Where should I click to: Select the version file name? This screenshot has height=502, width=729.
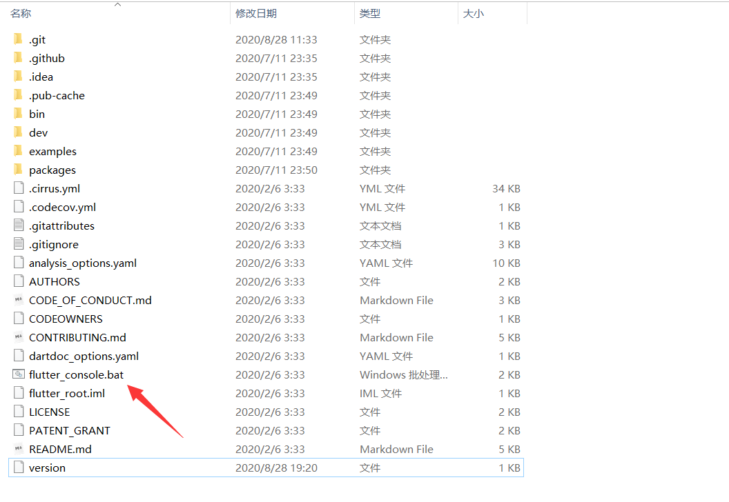click(x=47, y=468)
